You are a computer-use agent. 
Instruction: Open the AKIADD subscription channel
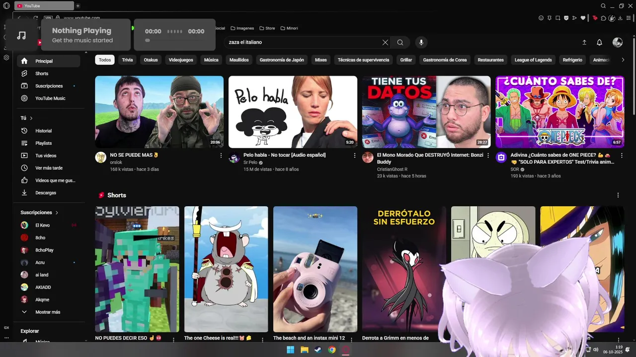pos(49,287)
